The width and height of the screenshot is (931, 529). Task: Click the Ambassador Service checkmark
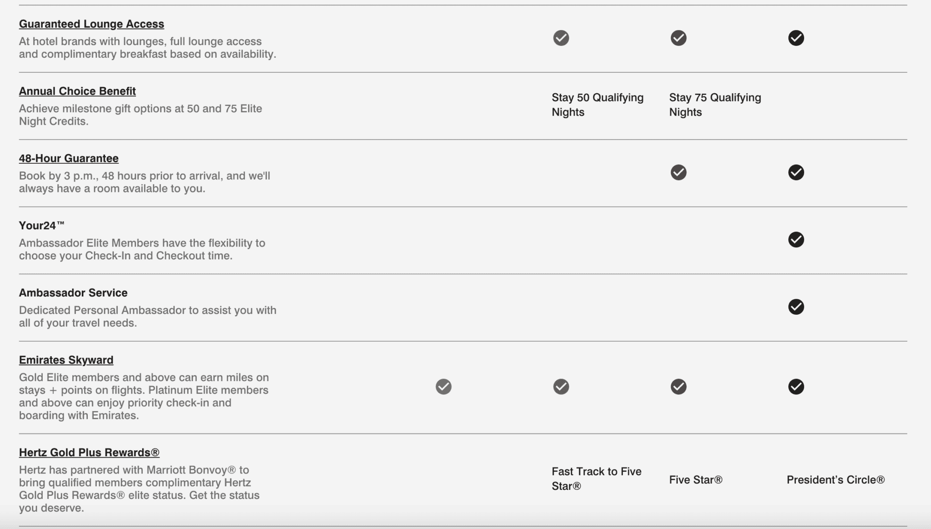(796, 307)
